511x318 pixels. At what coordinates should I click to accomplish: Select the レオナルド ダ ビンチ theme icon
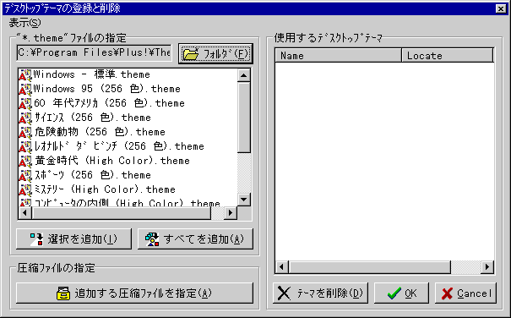(x=25, y=146)
